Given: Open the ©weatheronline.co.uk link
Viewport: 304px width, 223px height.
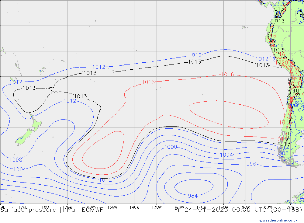Looking at the screenshot, I should [278, 220].
